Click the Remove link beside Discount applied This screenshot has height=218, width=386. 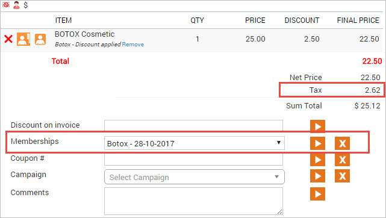(133, 45)
